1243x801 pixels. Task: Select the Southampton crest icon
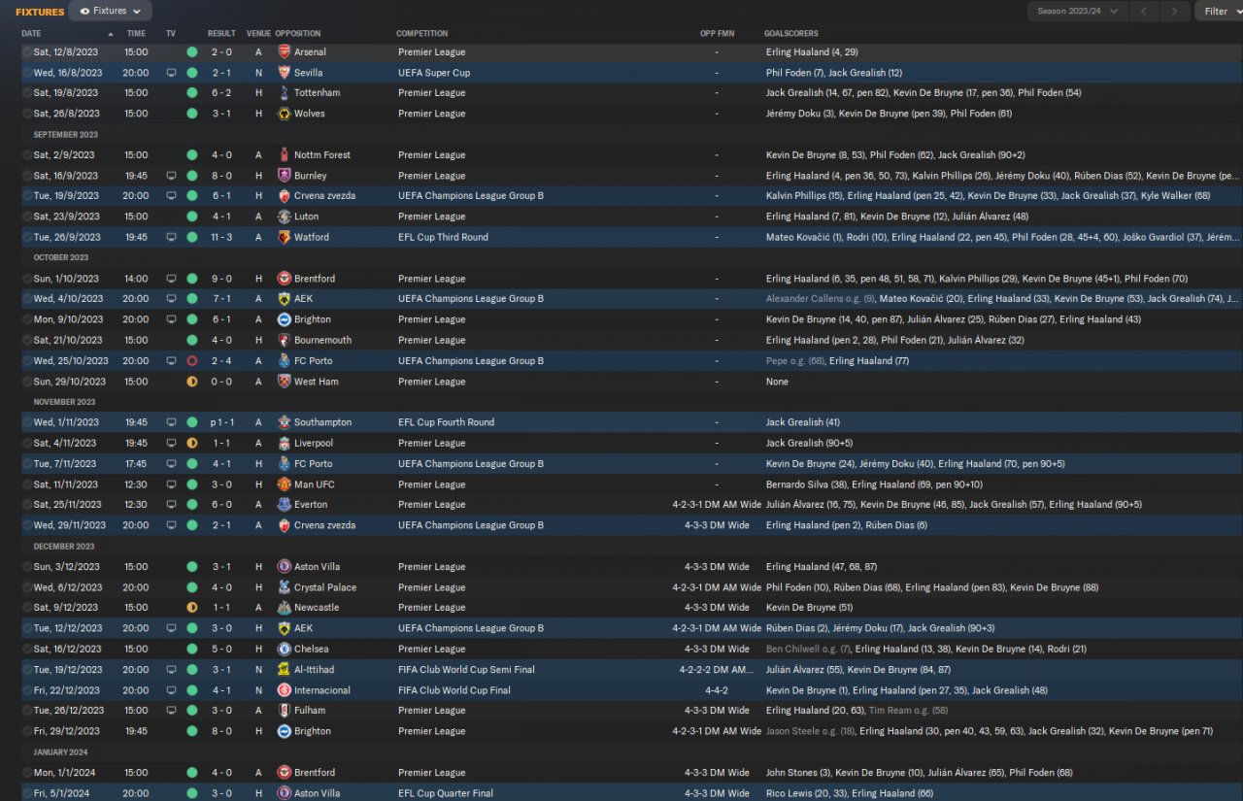point(284,422)
